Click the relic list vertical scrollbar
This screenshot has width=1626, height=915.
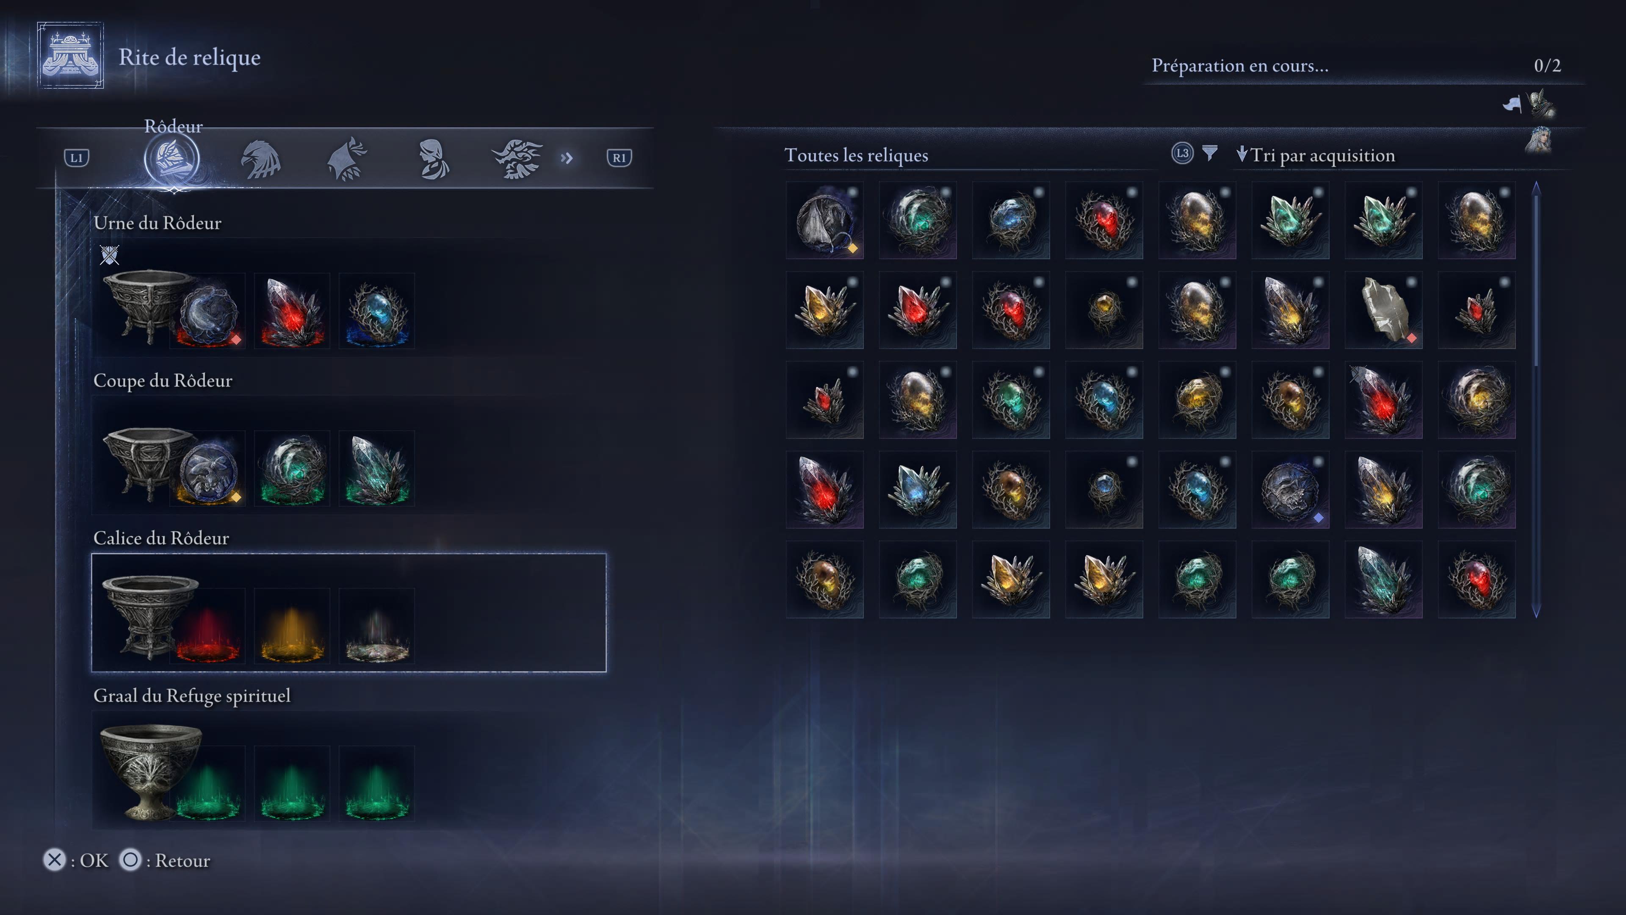[1536, 399]
